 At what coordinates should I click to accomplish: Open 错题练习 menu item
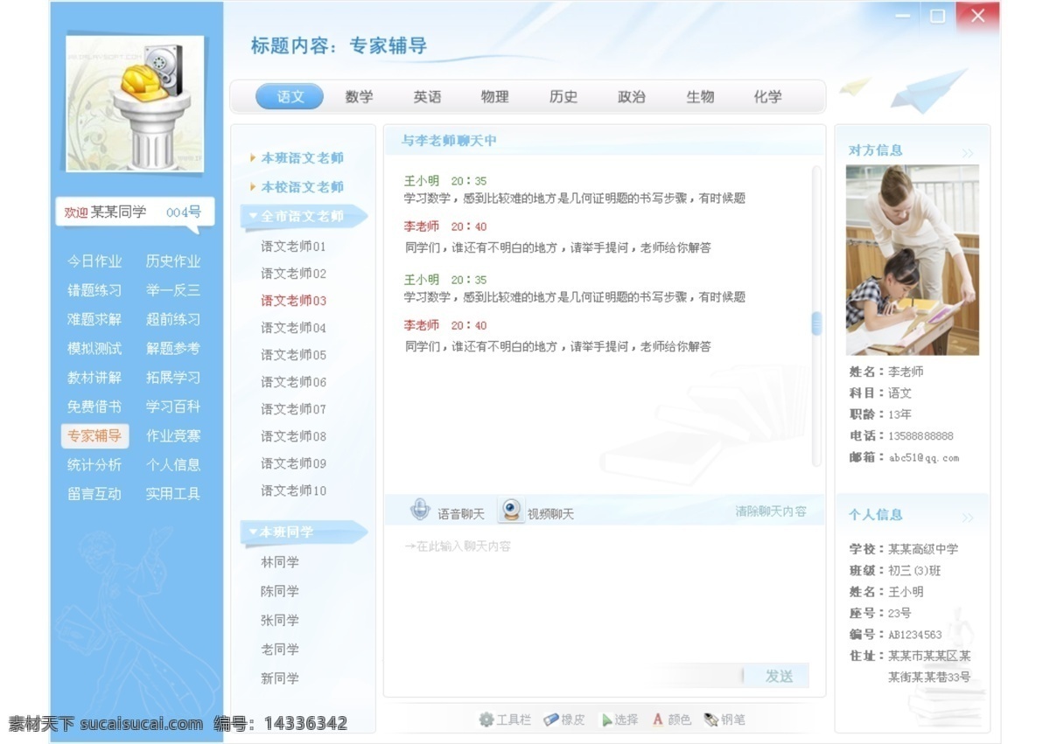pos(94,290)
